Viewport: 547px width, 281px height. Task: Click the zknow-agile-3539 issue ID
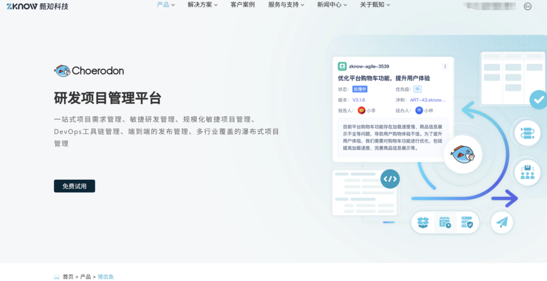(x=369, y=66)
